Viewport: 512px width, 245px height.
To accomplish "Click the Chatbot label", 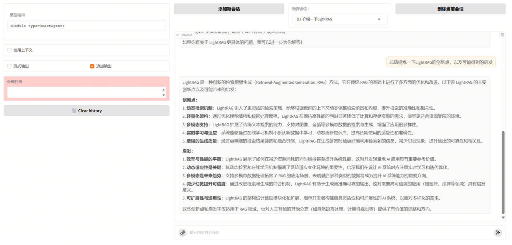I will point(184,35).
